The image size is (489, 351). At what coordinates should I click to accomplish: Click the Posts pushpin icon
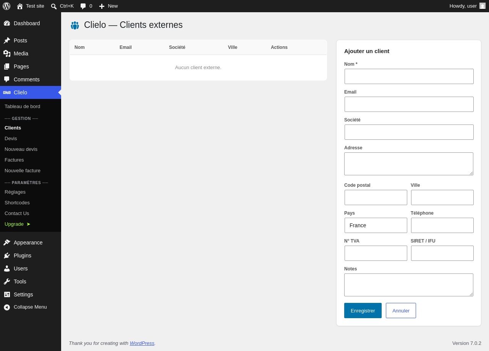pyautogui.click(x=7, y=40)
